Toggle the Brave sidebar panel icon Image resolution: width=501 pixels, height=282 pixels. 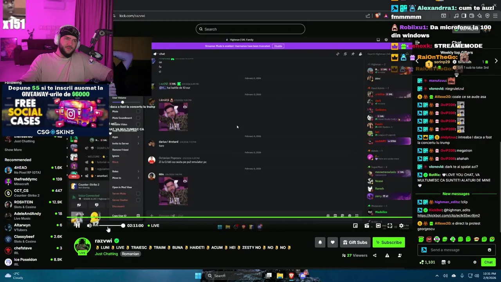click(464, 16)
